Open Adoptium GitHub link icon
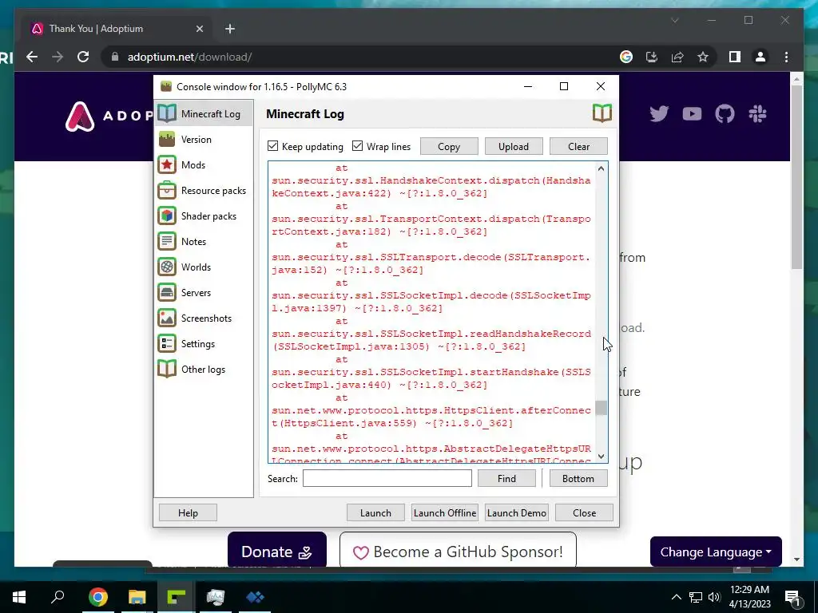 (x=725, y=113)
